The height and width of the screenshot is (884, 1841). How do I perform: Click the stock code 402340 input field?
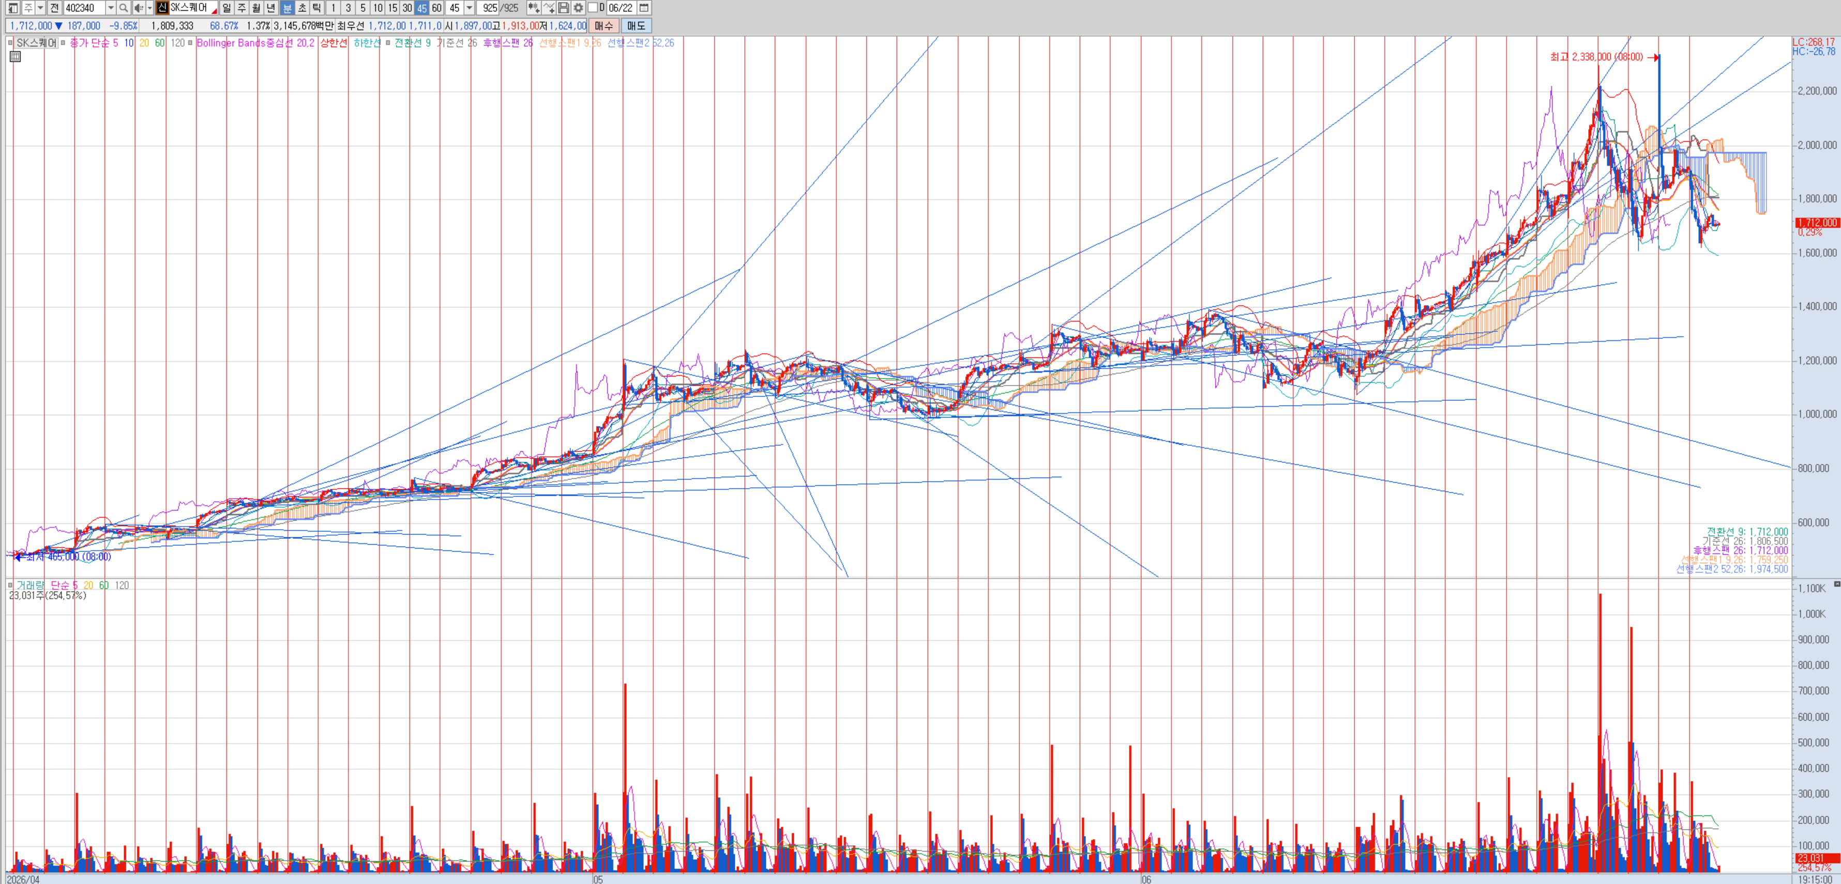coord(85,8)
